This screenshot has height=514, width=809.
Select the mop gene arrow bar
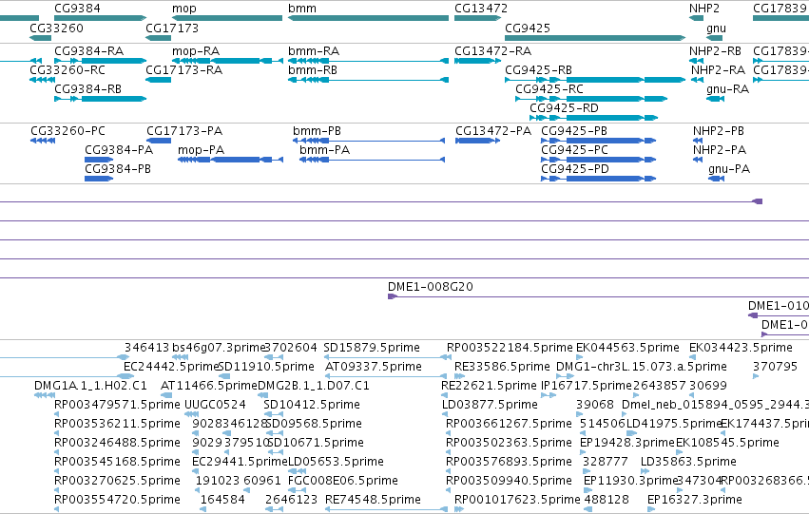227,18
